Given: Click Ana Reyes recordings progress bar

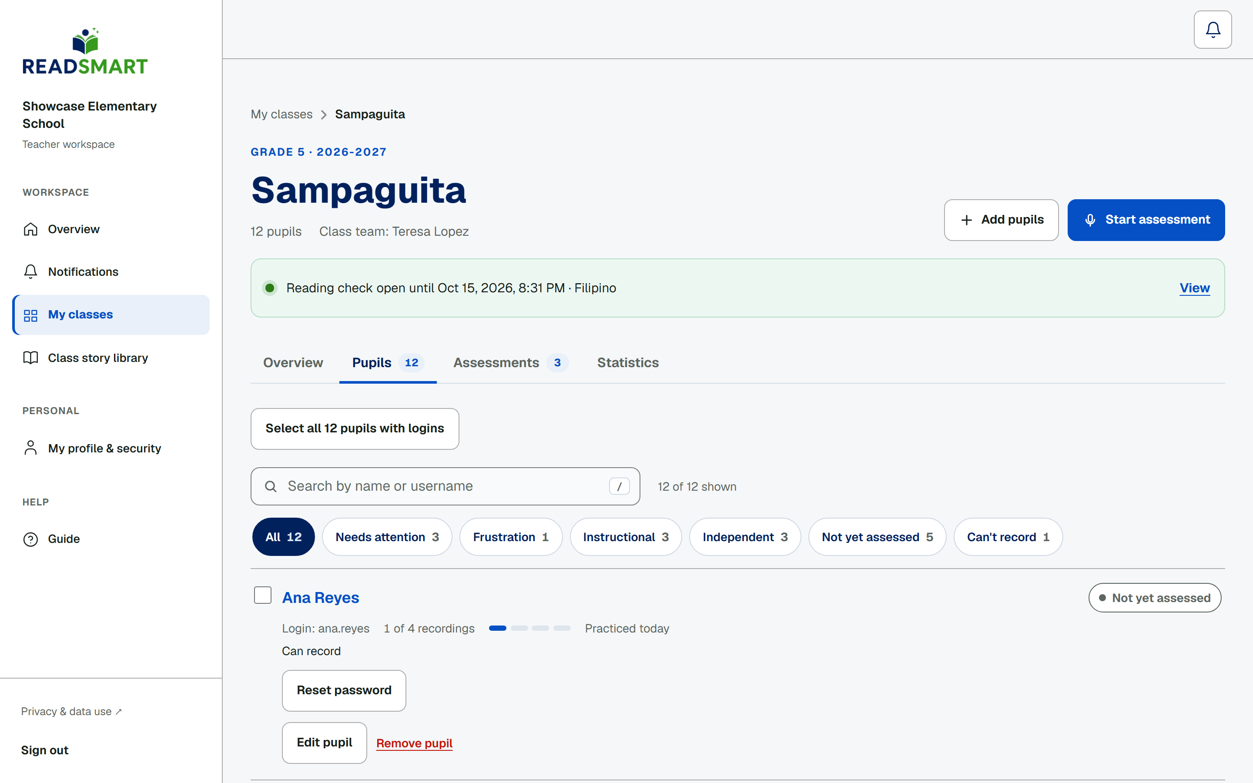Looking at the screenshot, I should [529, 628].
